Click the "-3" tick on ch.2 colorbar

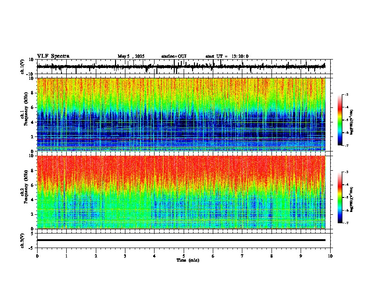(x=347, y=172)
